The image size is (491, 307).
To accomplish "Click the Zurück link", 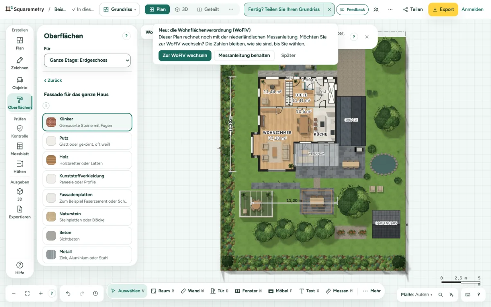I will coord(53,81).
